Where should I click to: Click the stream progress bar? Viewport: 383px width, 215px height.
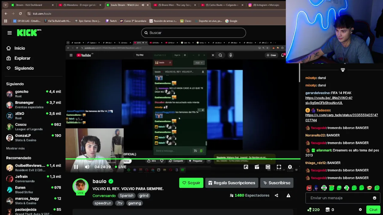(183, 159)
